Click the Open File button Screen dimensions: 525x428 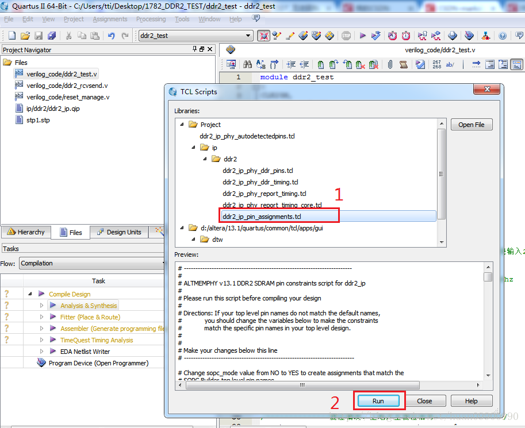coord(471,125)
